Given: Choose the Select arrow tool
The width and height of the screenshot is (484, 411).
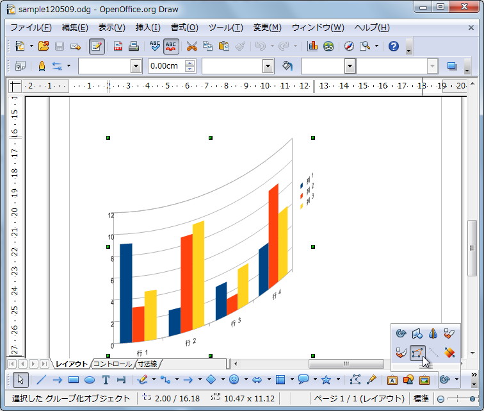Looking at the screenshot, I should (x=20, y=380).
